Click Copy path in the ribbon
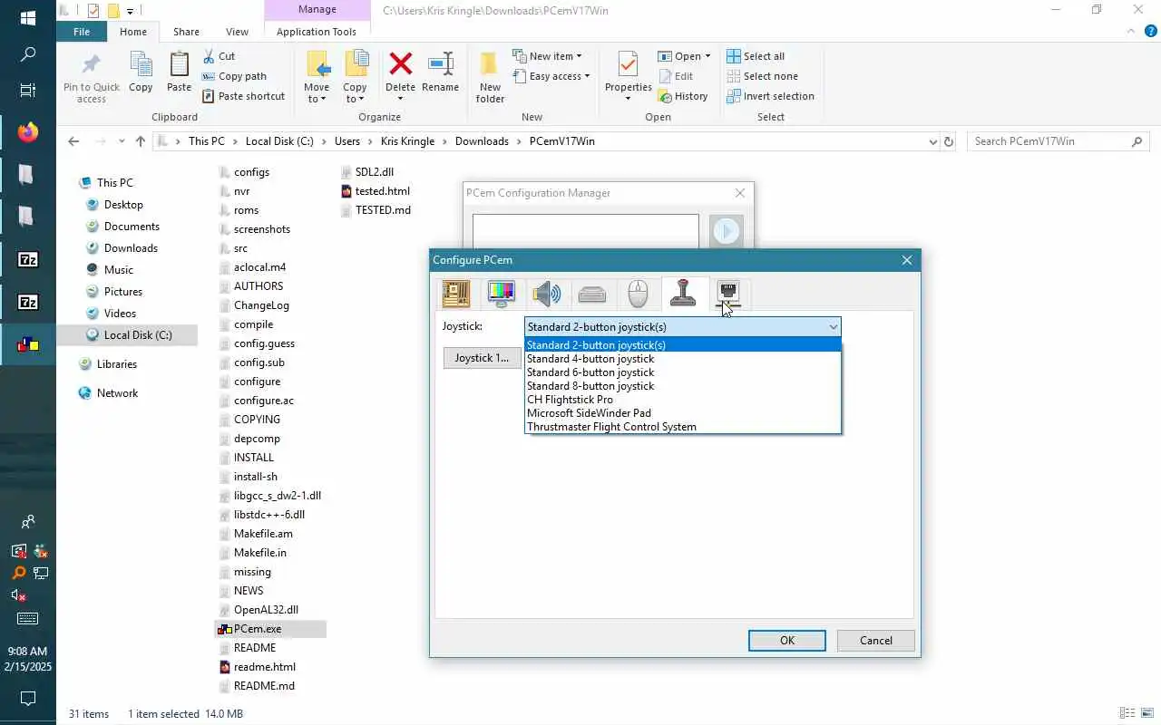Image resolution: width=1161 pixels, height=725 pixels. pos(234,76)
